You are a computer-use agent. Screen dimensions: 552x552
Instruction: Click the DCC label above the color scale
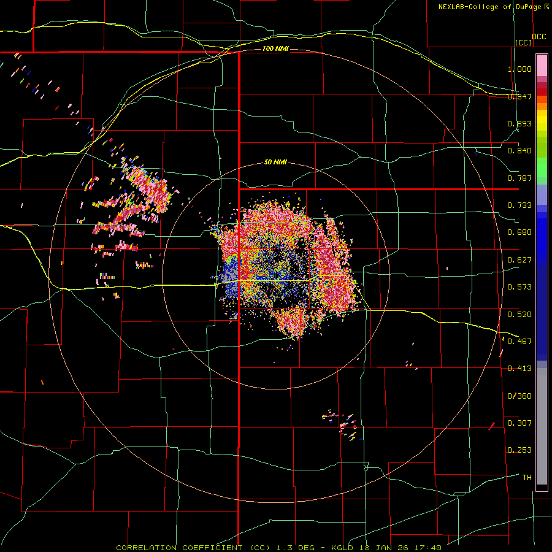539,37
